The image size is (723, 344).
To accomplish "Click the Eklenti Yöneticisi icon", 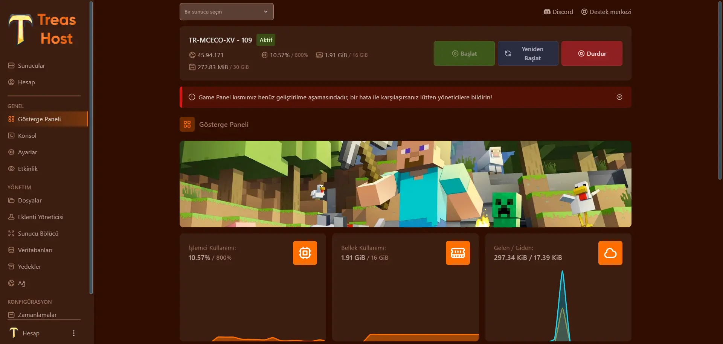I will click(x=11, y=217).
